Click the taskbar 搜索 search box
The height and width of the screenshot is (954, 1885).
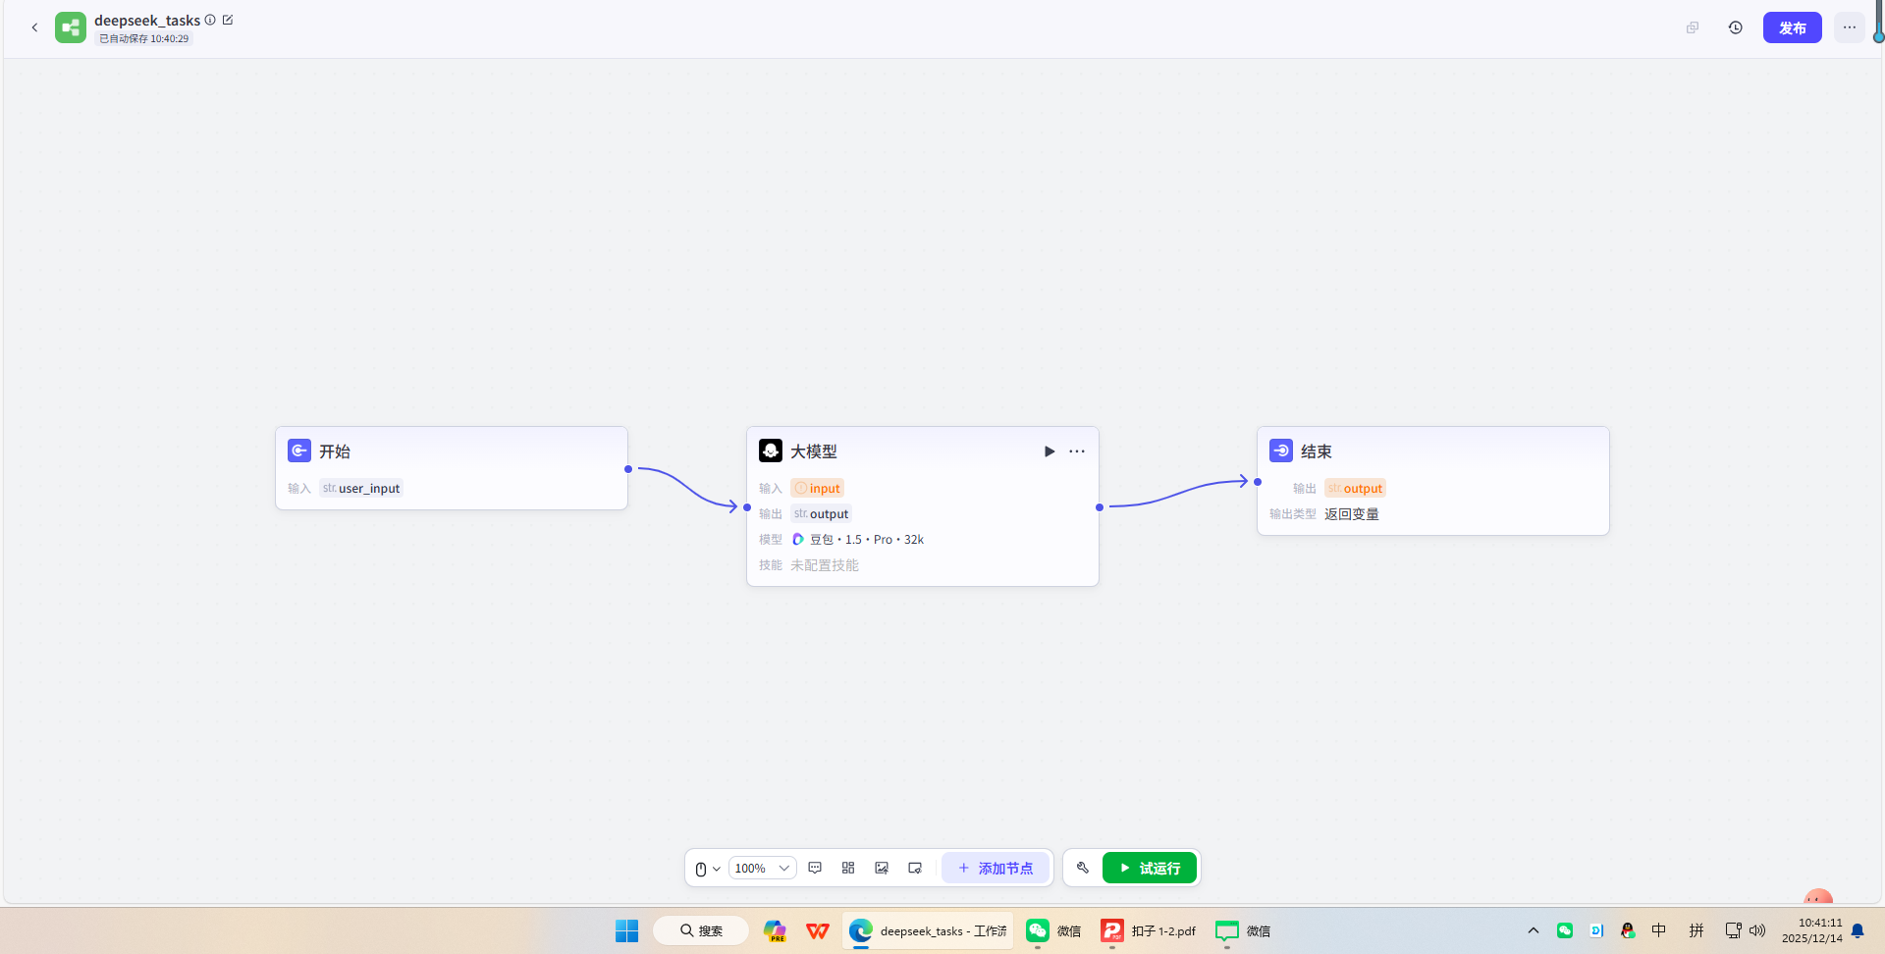click(x=701, y=930)
